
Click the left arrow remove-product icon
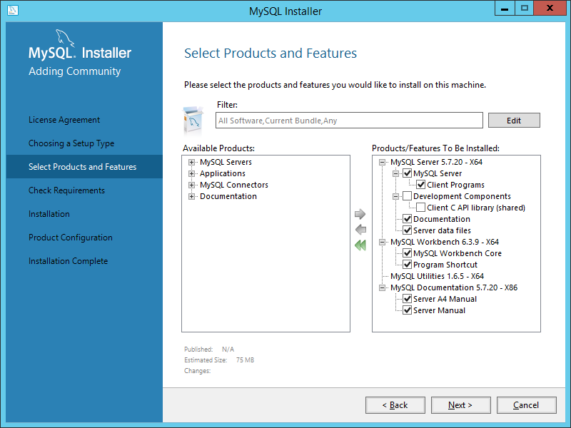[x=360, y=230]
